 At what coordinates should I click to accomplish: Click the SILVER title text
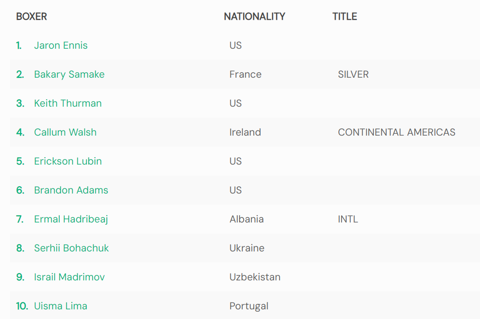click(353, 74)
